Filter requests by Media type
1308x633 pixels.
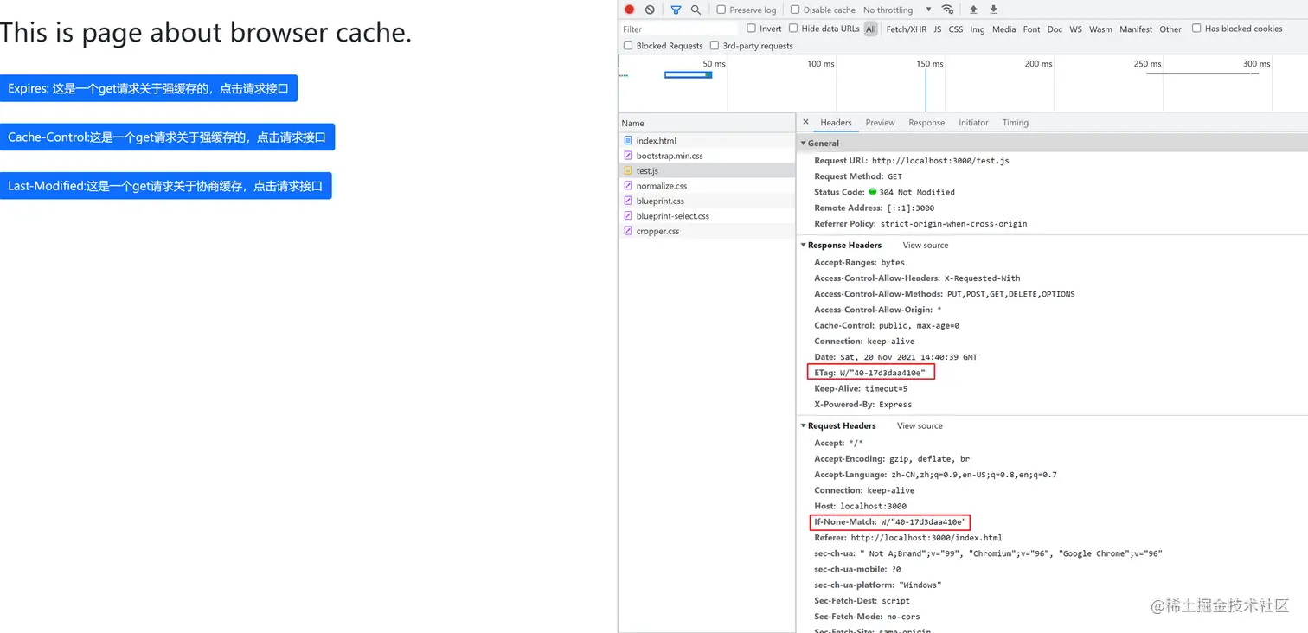coord(1004,29)
